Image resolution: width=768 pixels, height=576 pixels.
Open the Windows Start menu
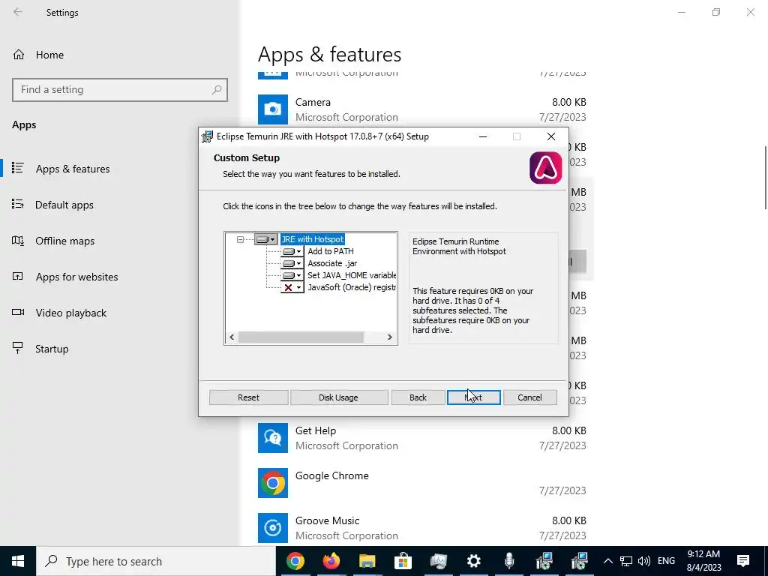pos(18,561)
